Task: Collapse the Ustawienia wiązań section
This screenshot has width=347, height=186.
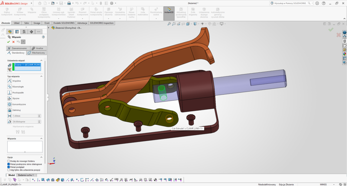Action: point(41,60)
